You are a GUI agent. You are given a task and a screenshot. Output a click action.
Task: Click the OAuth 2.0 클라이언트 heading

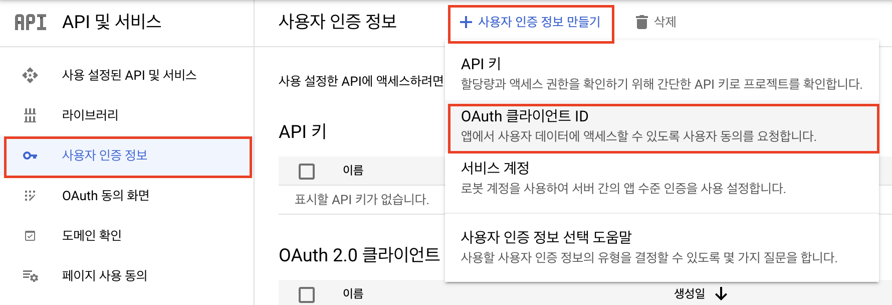pyautogui.click(x=359, y=255)
